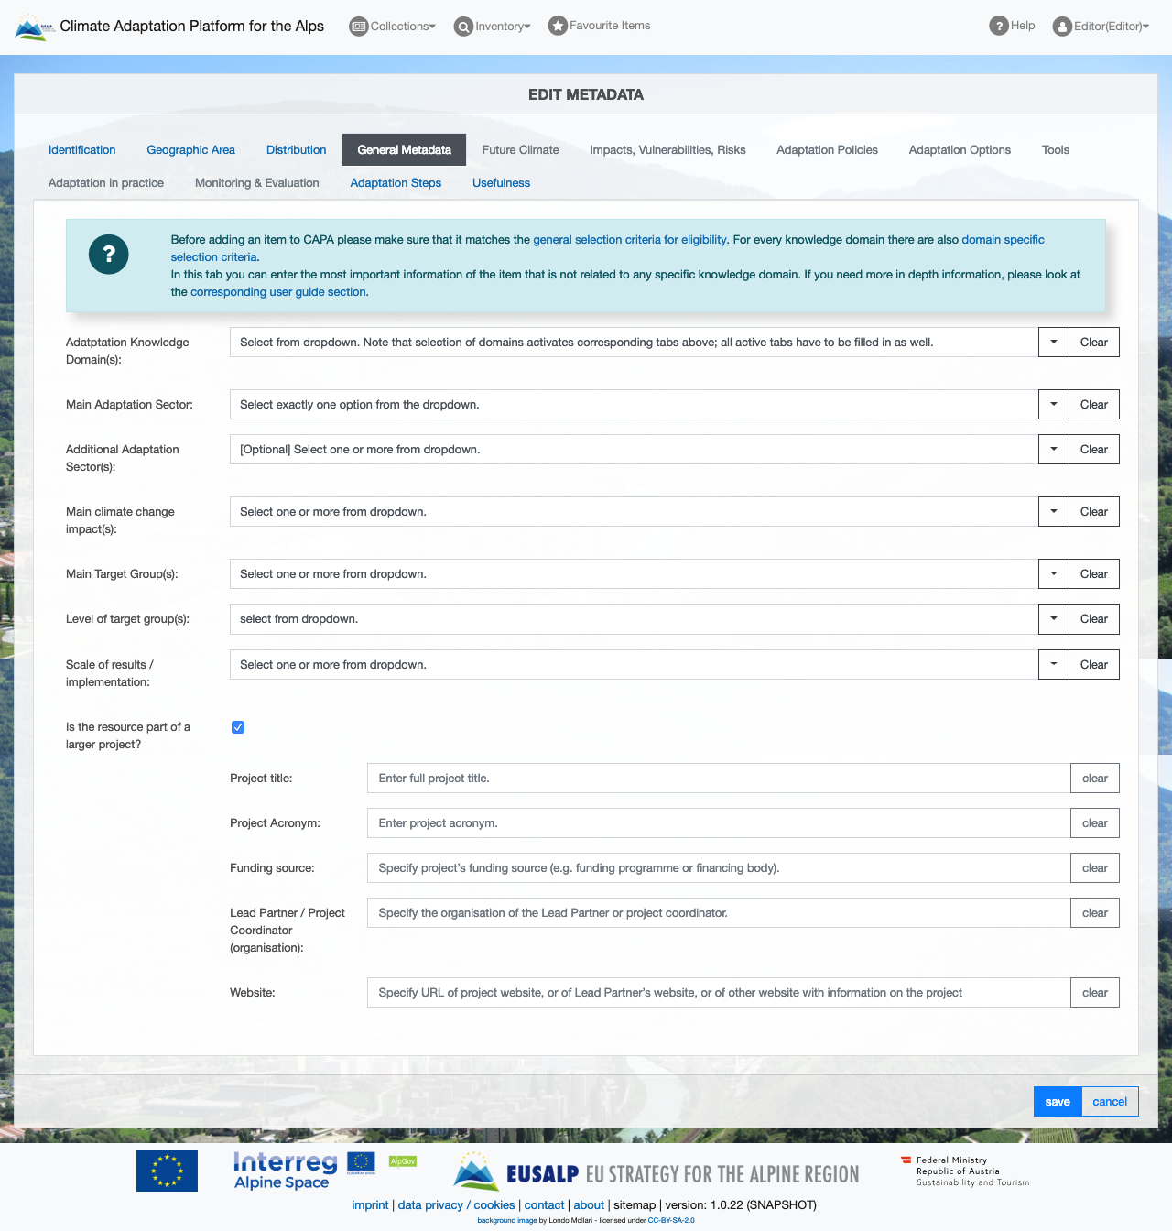Viewport: 1172px width, 1231px height.
Task: Click the Inventory magnifier icon
Action: pyautogui.click(x=463, y=27)
